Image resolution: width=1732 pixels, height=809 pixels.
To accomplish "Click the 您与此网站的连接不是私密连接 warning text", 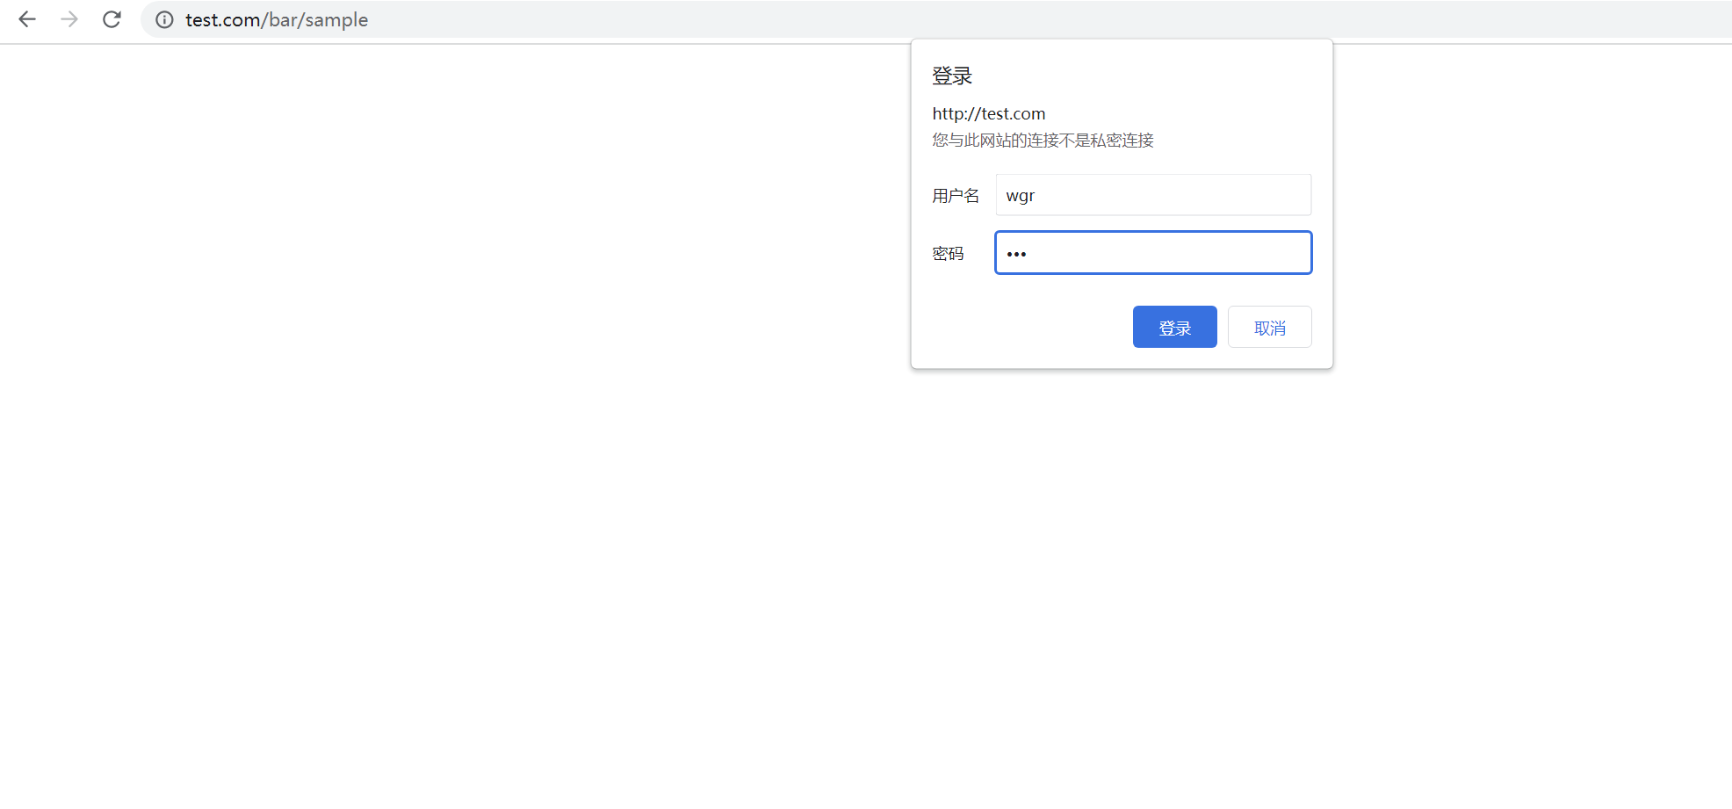I will pos(1043,141).
